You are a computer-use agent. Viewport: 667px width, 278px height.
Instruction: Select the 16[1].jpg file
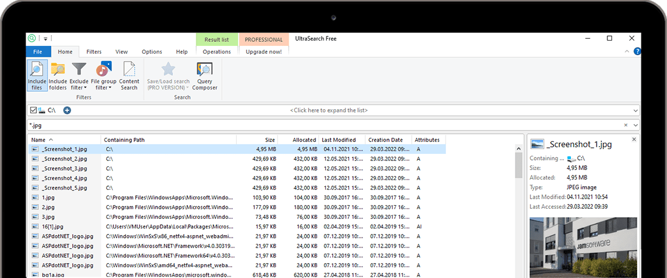coord(53,227)
